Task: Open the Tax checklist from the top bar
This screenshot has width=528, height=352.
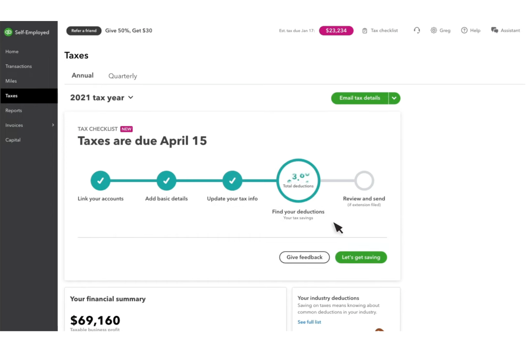Action: [380, 30]
